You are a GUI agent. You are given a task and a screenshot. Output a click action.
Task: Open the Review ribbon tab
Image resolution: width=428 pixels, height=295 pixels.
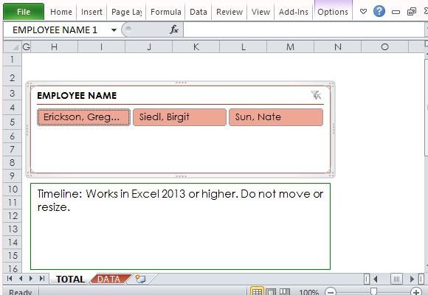[x=229, y=12]
